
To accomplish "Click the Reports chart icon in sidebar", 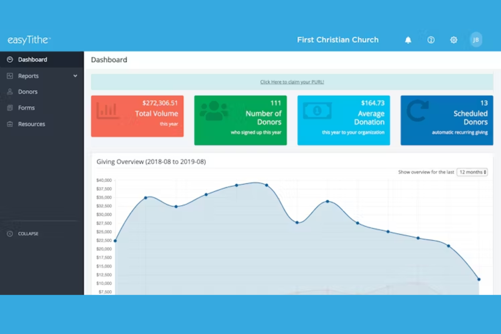I will pos(10,76).
